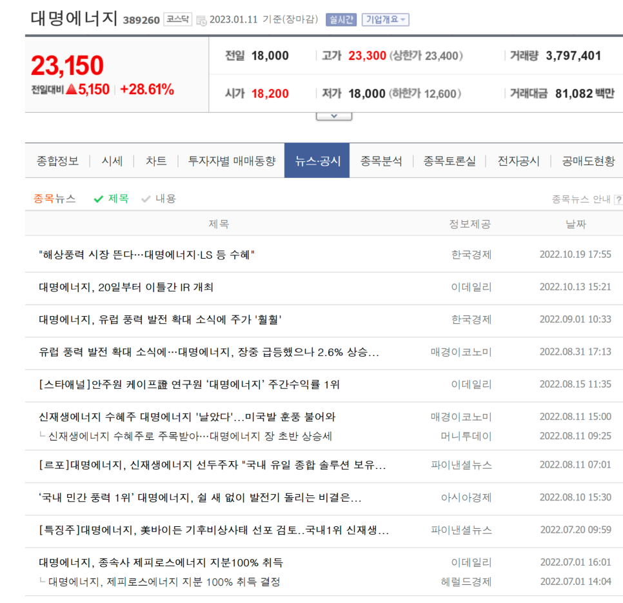Click the 시가 value 18,200

(270, 94)
